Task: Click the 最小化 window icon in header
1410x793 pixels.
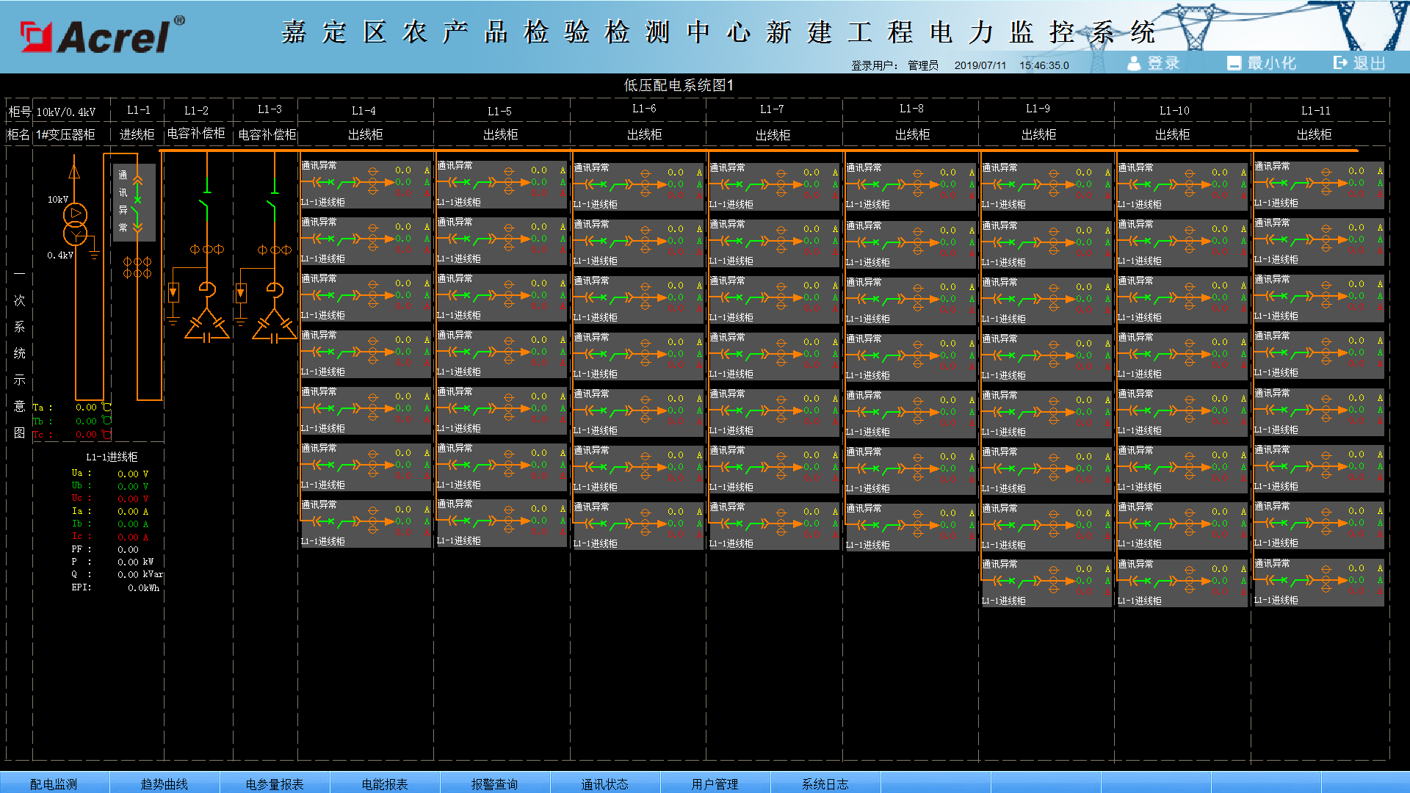Action: click(x=1234, y=63)
